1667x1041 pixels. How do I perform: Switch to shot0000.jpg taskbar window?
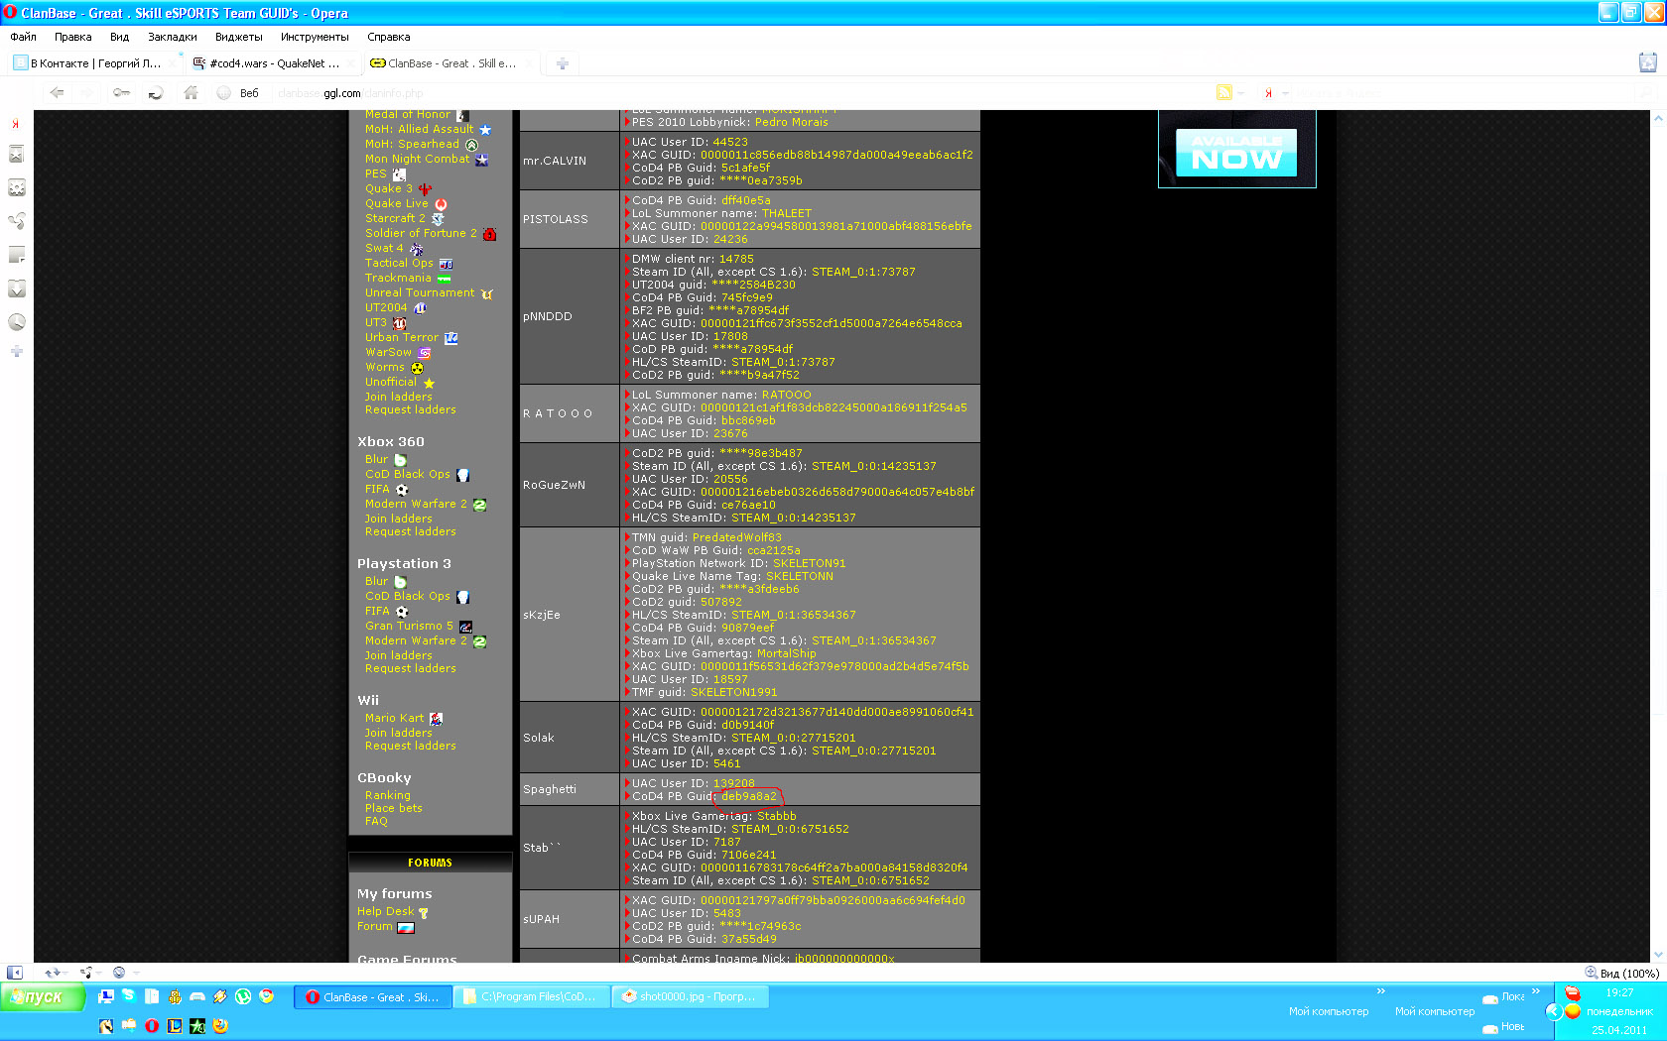690,997
